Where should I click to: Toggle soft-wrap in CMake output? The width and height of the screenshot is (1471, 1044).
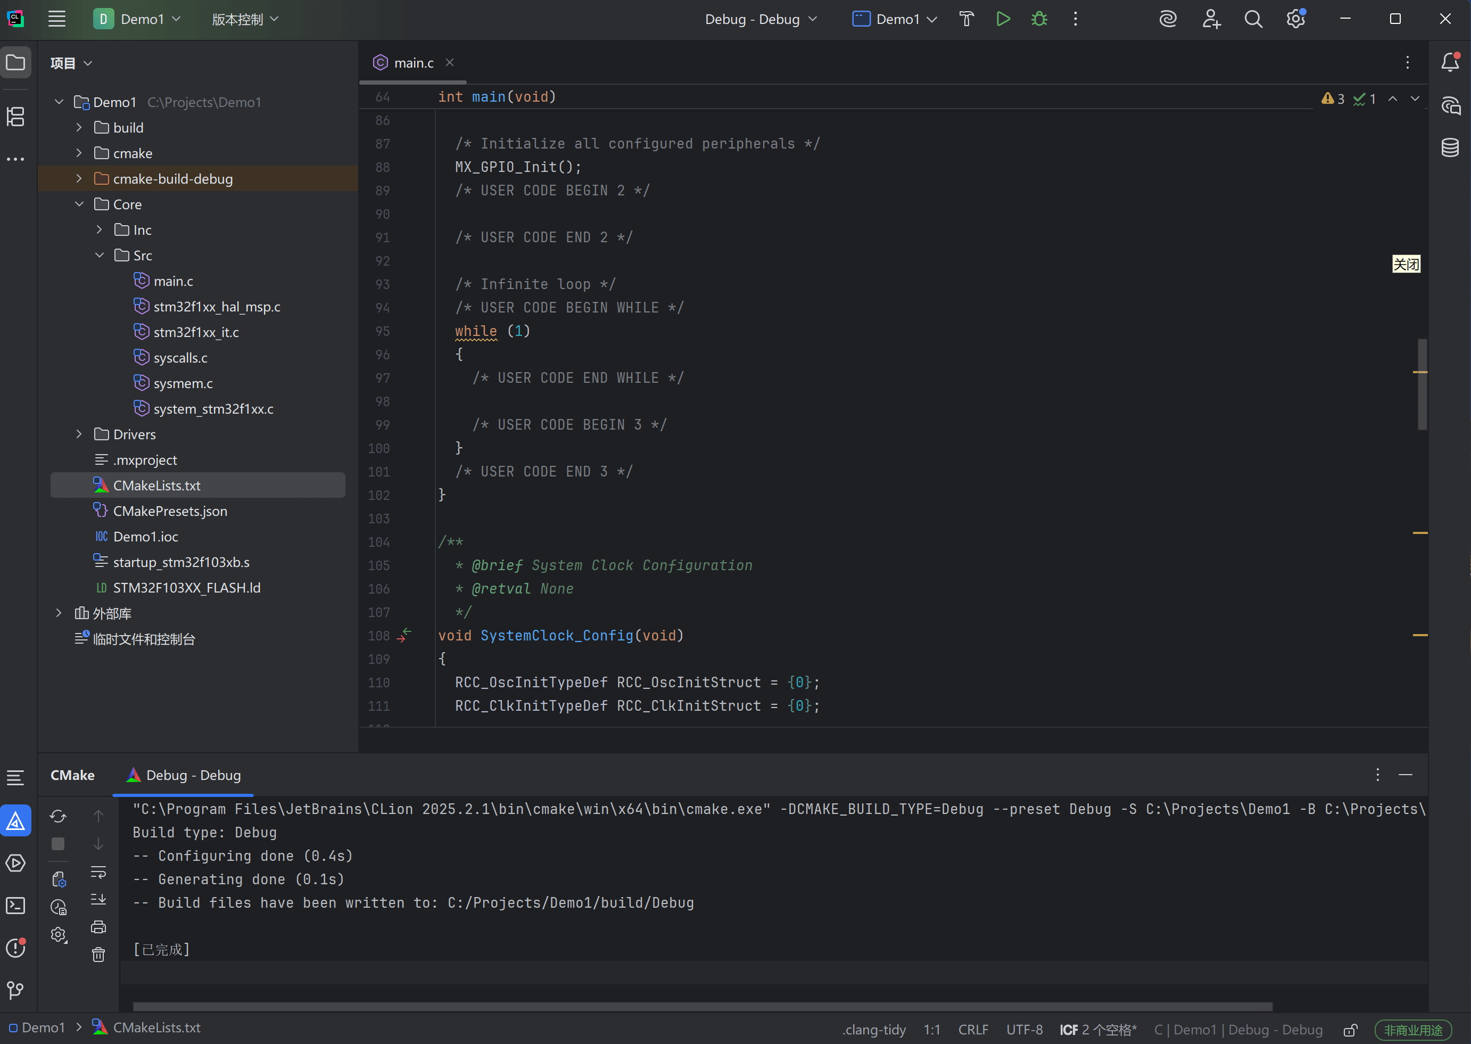click(x=98, y=873)
